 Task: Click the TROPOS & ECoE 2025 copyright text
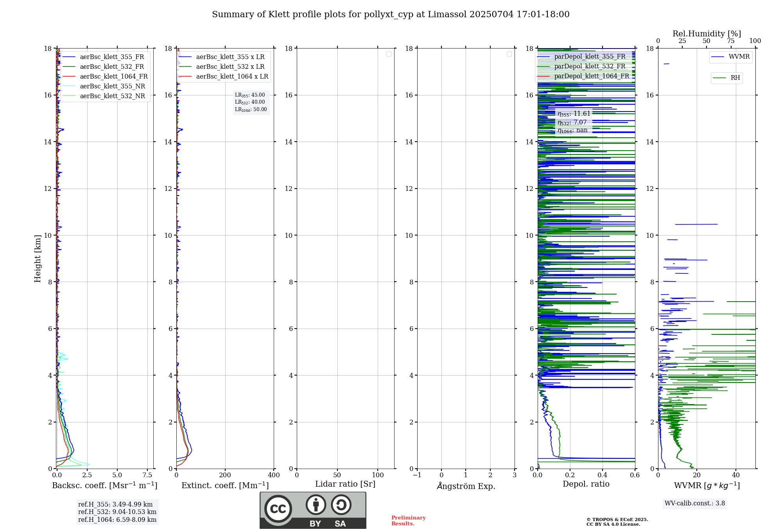pyautogui.click(x=617, y=519)
